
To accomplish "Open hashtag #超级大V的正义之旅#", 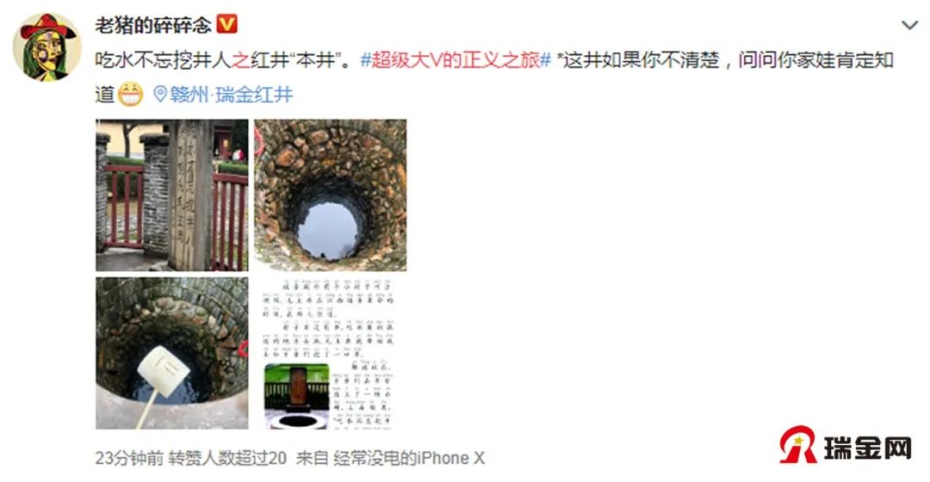I will 456,60.
